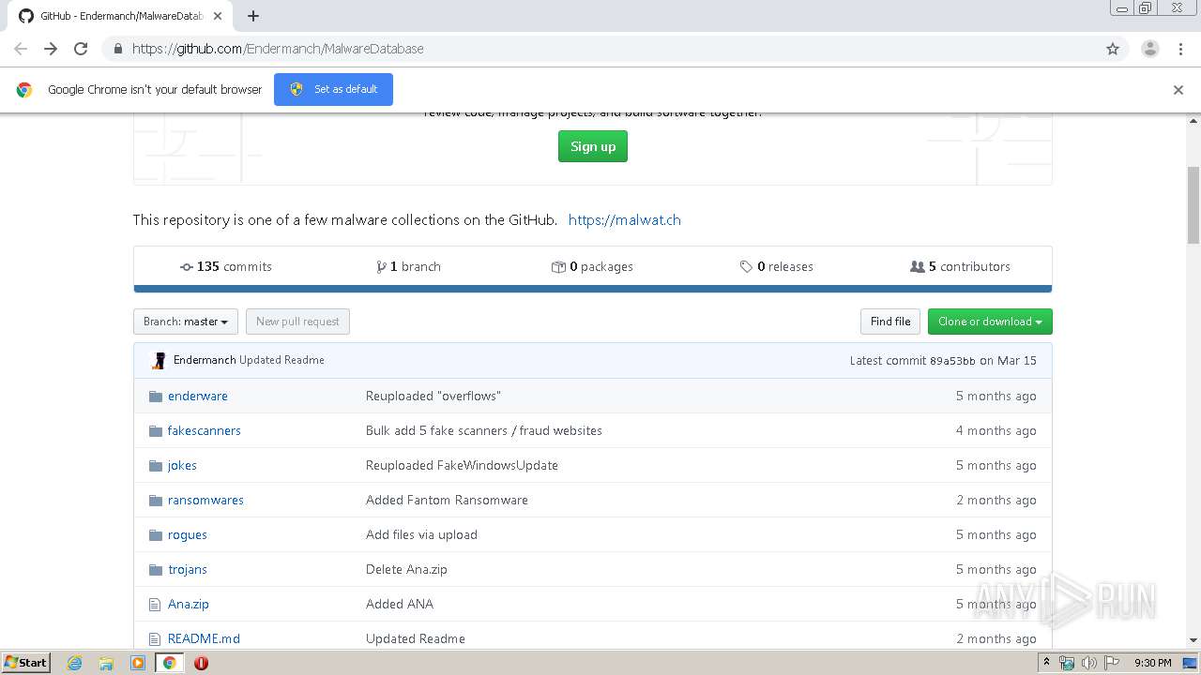Open the rogues folder link
1201x675 pixels.
pos(188,535)
